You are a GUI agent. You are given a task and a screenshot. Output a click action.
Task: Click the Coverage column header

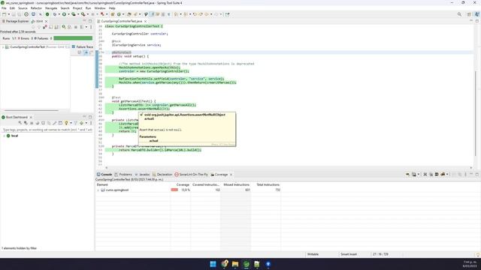pyautogui.click(x=183, y=184)
